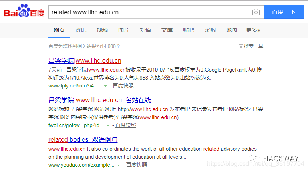The width and height of the screenshot is (308, 171).
Task: Click the result count text 百度为您找到相关结果约14,000个
Action: (84, 46)
